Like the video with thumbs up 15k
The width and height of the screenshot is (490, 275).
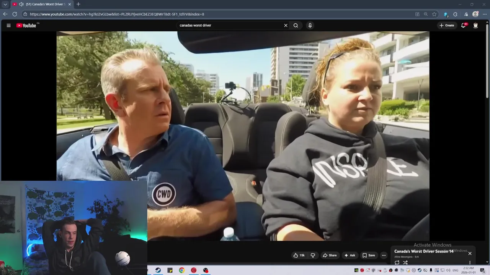299,256
